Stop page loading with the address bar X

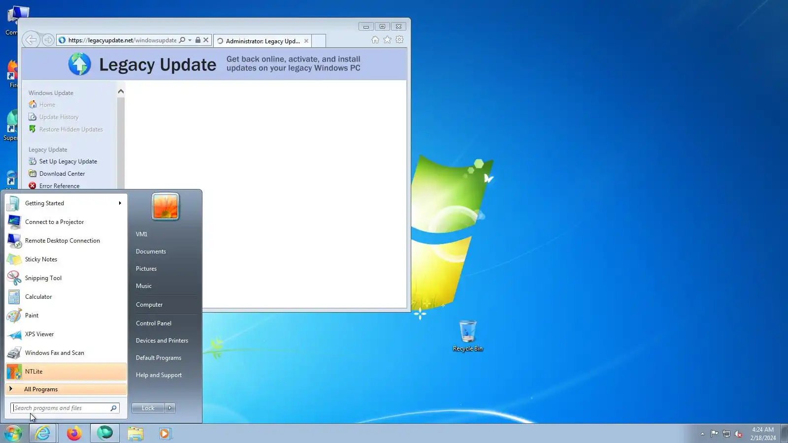206,40
